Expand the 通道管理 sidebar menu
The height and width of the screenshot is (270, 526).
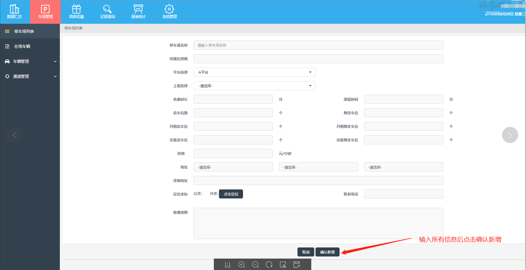point(30,76)
